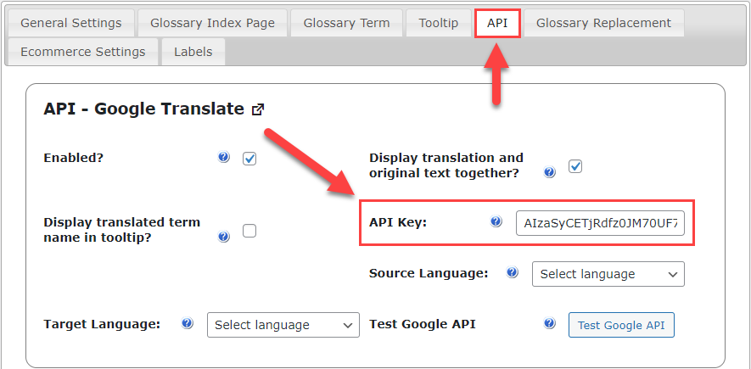Open the external link icon beside Google Translate heading

pyautogui.click(x=258, y=109)
